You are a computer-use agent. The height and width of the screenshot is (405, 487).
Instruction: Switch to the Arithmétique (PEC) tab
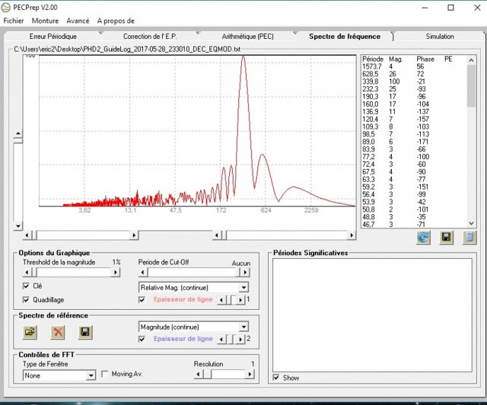(x=247, y=37)
